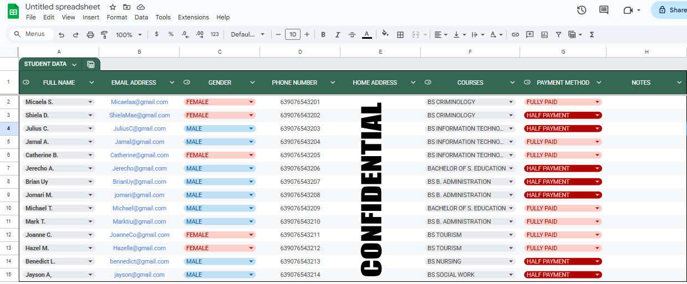The height and width of the screenshot is (284, 687).
Task: Open PAYMENT METHOD column dropdown arrow
Action: [599, 82]
